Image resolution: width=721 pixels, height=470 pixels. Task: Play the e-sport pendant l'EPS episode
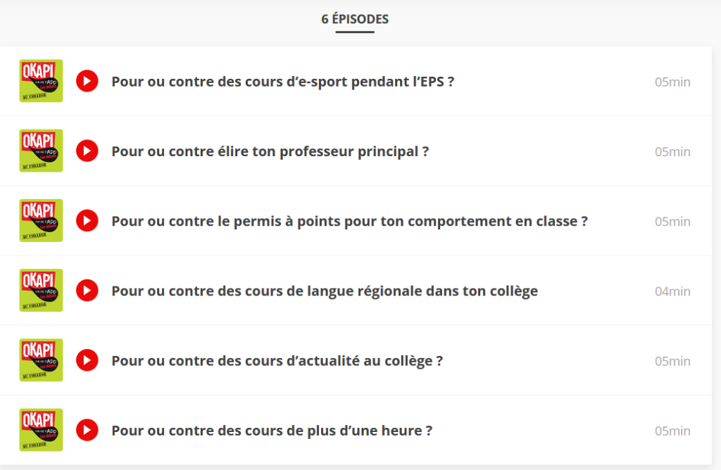click(x=87, y=82)
